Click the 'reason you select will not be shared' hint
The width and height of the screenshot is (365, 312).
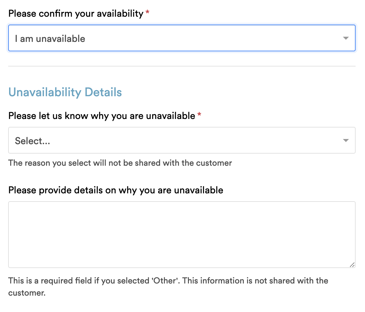120,163
